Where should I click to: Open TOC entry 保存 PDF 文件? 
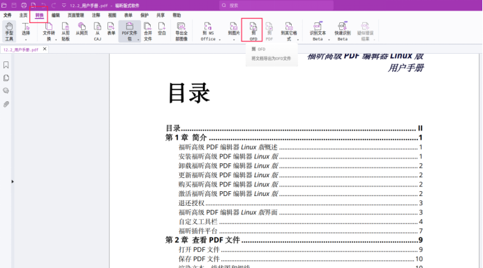click(x=300, y=259)
